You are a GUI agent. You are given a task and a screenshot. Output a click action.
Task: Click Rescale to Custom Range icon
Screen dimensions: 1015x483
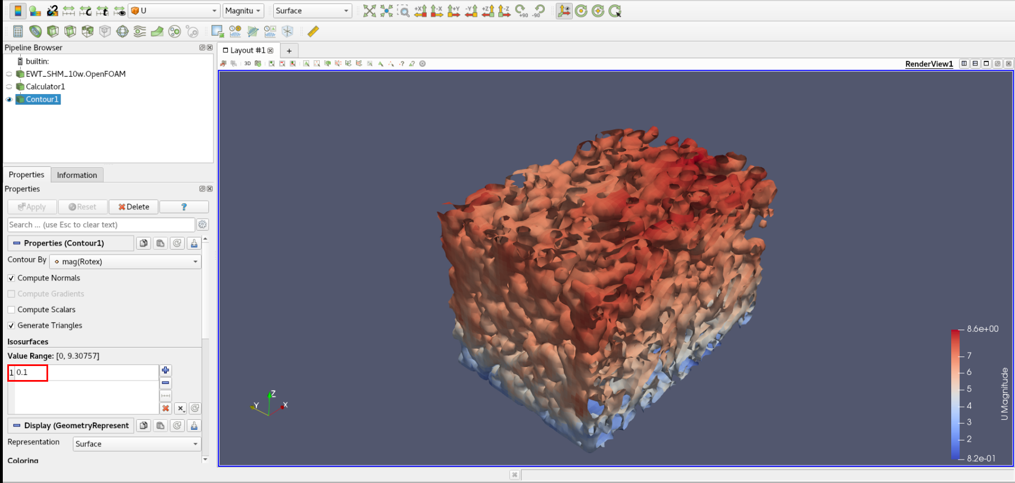[x=86, y=11]
